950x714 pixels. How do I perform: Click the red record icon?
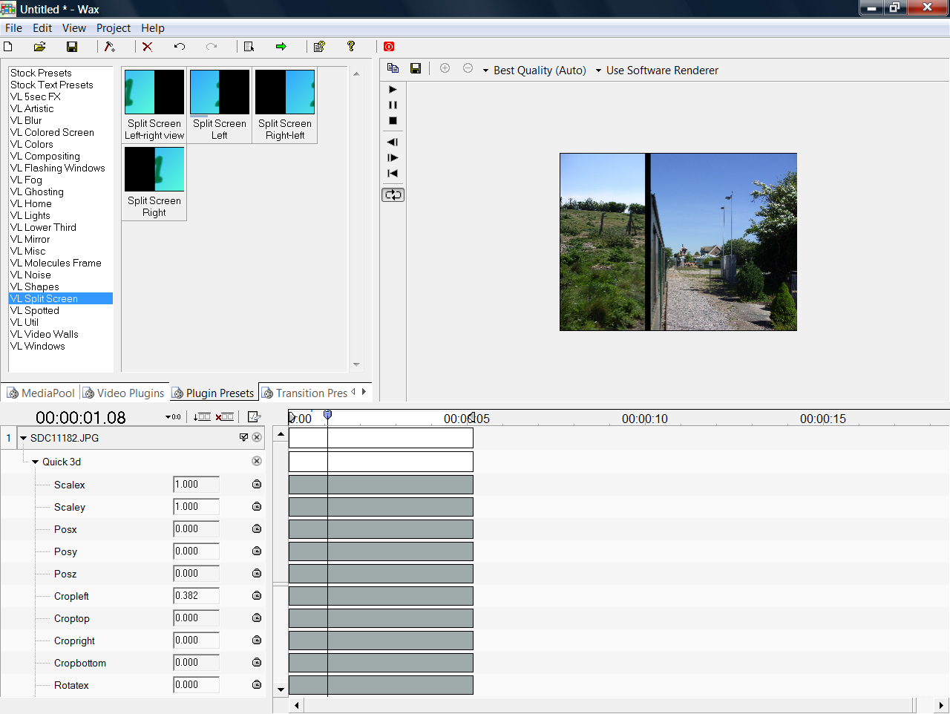[x=389, y=47]
